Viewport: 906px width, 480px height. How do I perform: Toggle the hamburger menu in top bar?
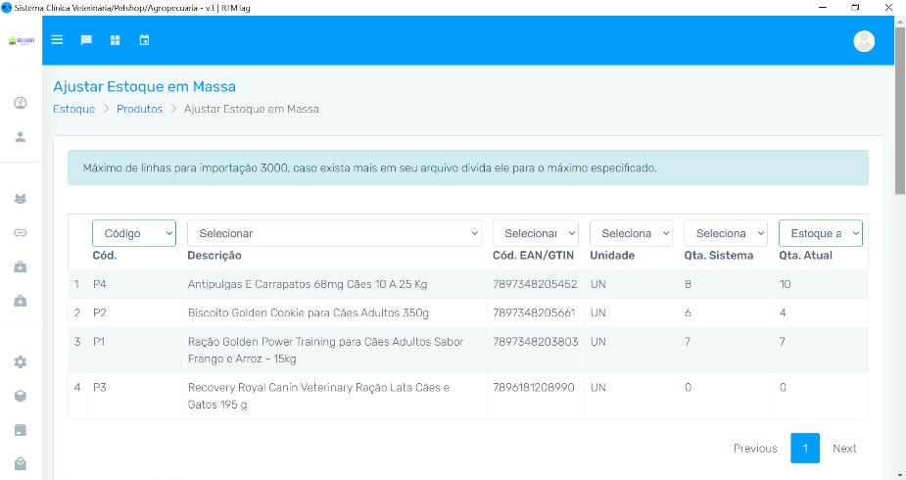(57, 40)
